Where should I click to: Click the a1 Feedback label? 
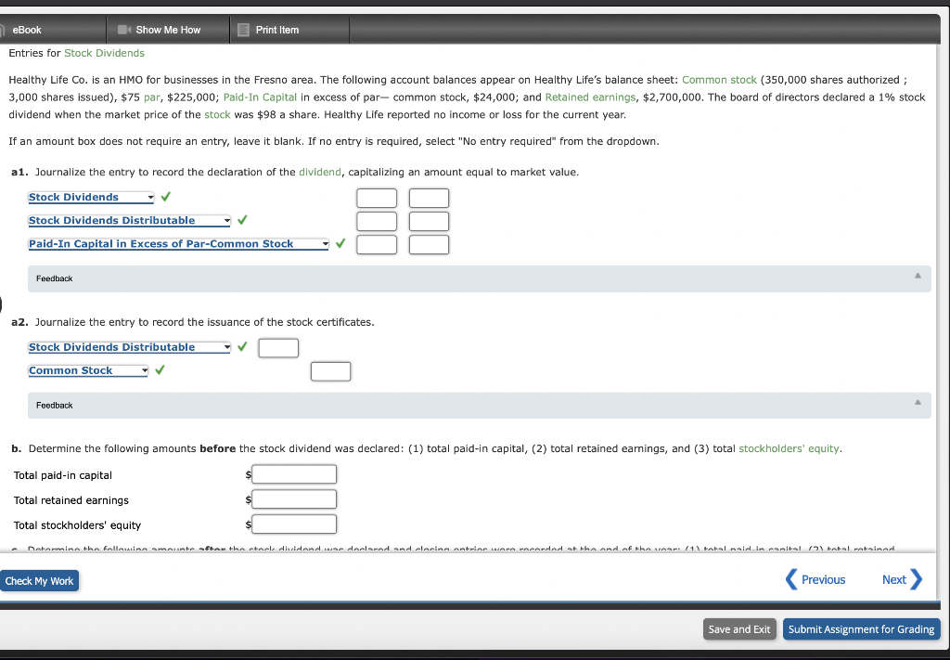pyautogui.click(x=54, y=278)
